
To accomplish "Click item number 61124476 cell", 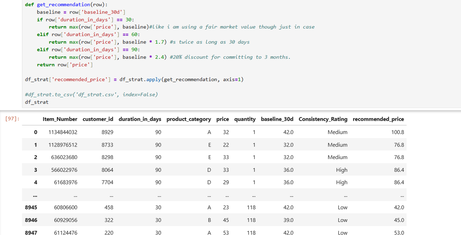I will click(66, 233).
